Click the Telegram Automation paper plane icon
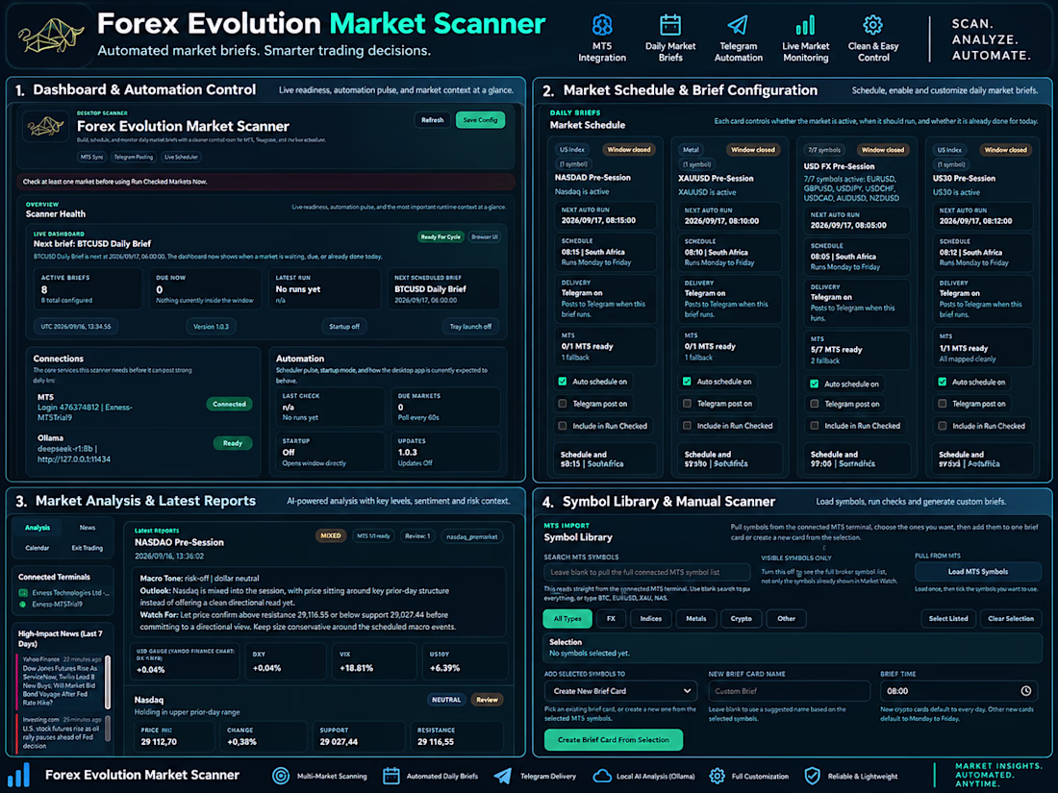This screenshot has width=1058, height=793. [x=738, y=25]
